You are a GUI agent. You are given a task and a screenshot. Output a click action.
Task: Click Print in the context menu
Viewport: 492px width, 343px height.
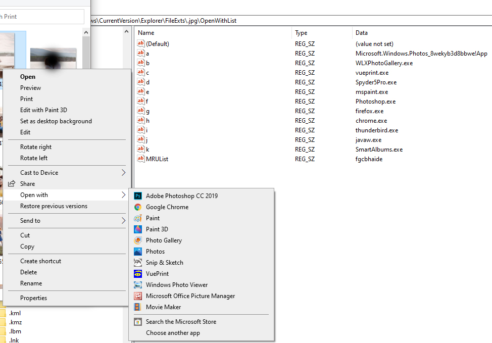point(26,99)
